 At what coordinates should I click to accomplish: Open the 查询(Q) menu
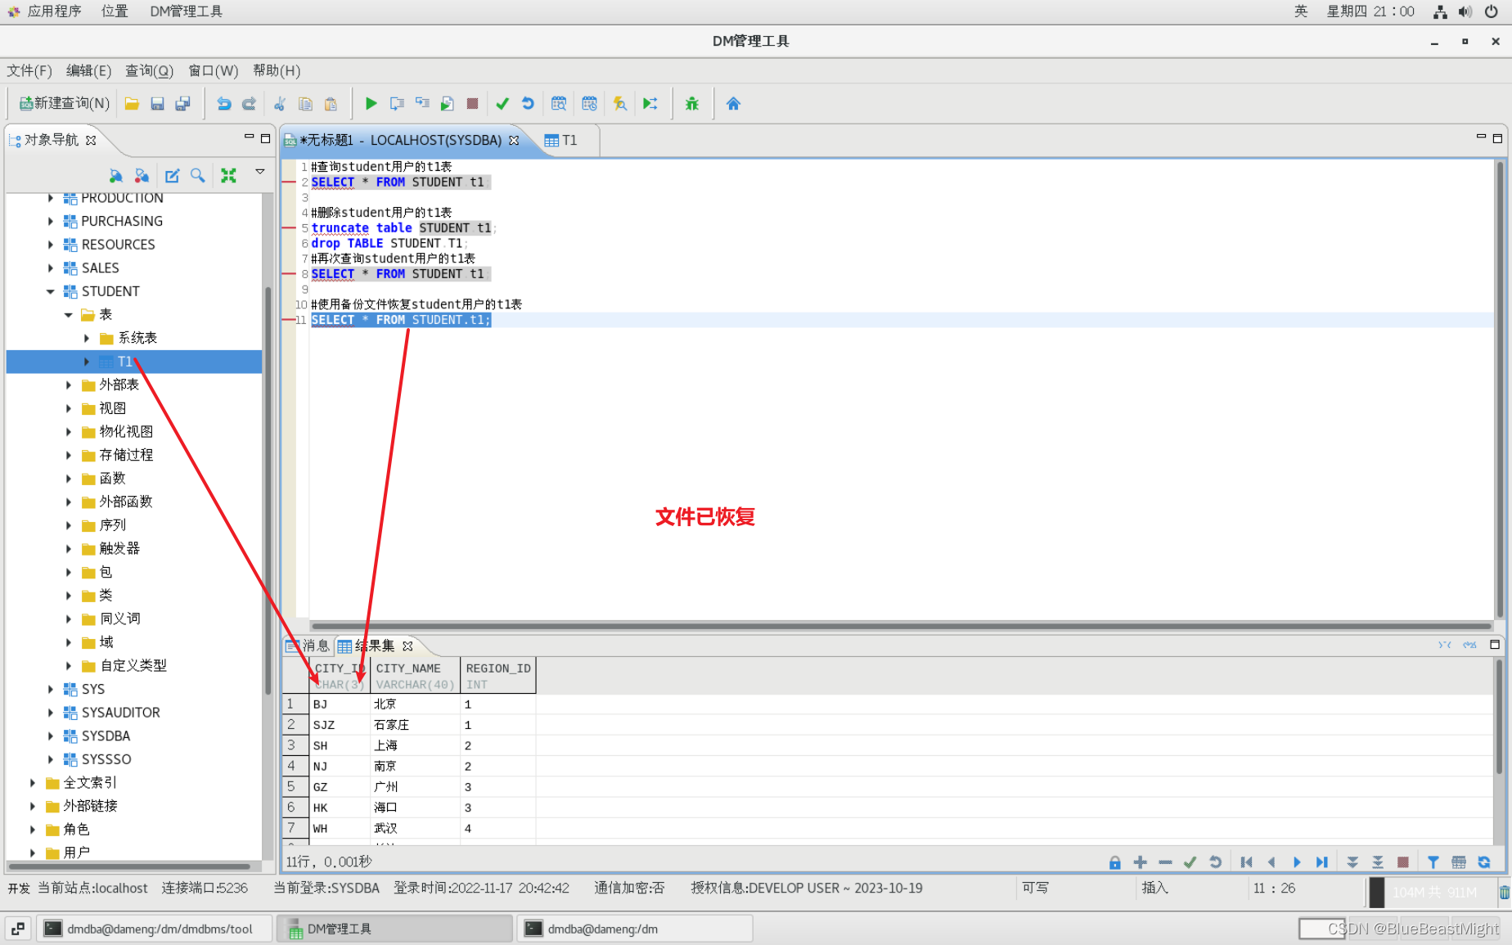click(149, 71)
